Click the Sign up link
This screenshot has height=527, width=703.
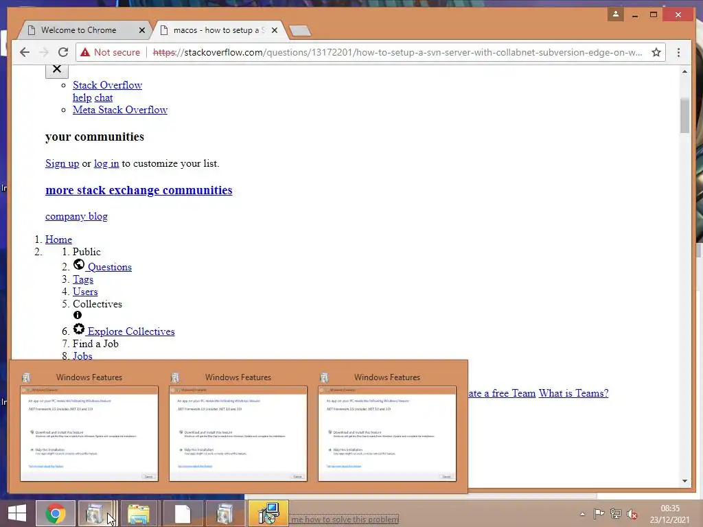[62, 163]
